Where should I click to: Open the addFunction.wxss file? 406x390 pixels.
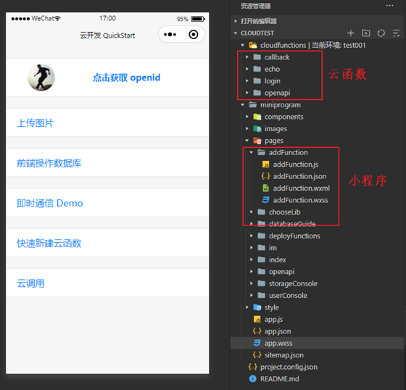300,200
